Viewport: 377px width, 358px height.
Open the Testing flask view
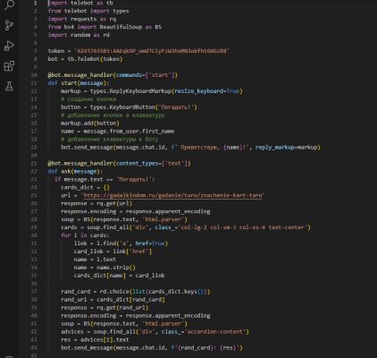coord(9,87)
